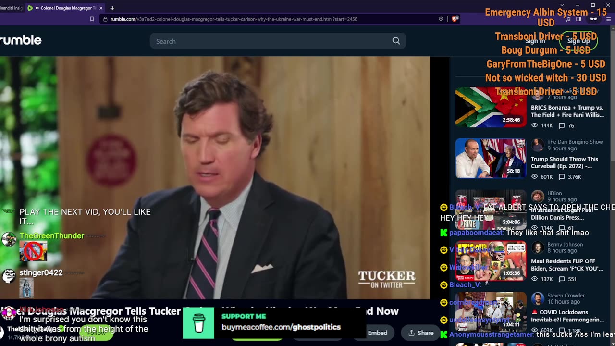Open the page zoom magnifier icon
615x346 pixels.
pyautogui.click(x=441, y=19)
